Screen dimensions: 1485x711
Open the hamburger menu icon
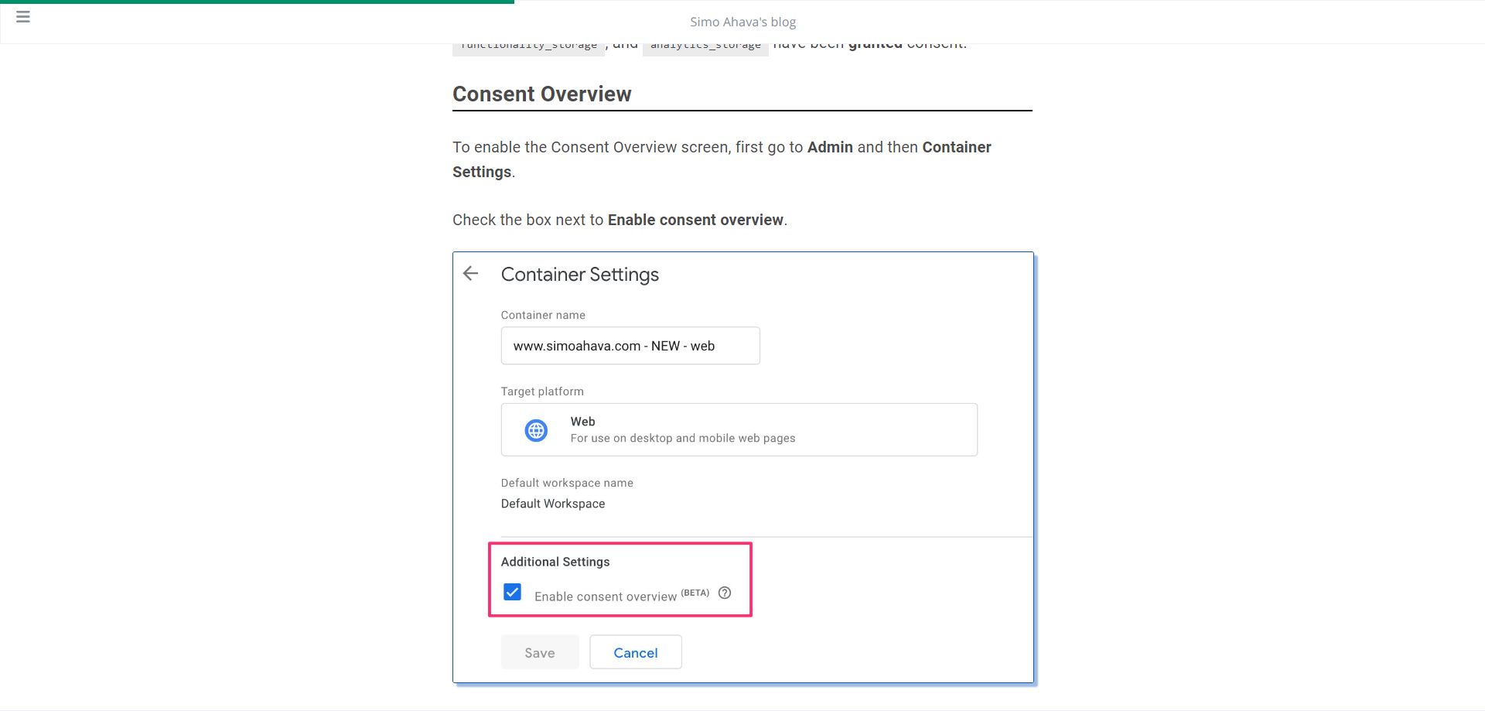[23, 16]
